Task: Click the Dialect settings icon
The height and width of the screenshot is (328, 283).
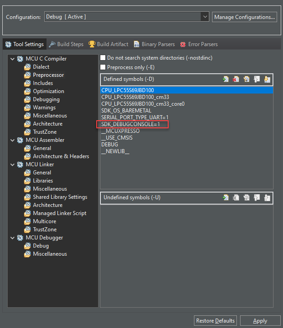Action: [28, 67]
